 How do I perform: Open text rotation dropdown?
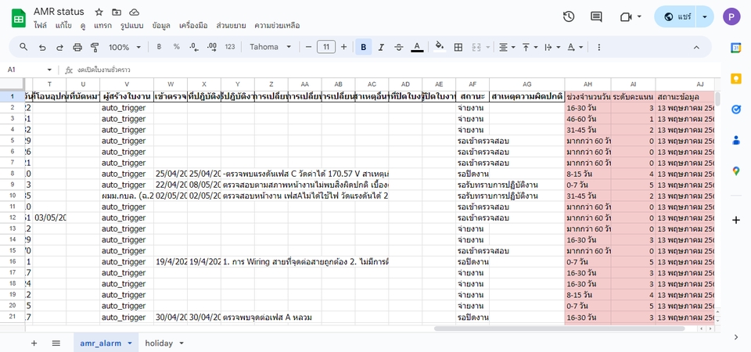(575, 47)
